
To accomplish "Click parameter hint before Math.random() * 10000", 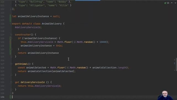I will tap(75, 42).
